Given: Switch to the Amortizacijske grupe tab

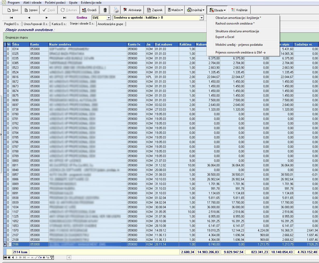Looking at the screenshot, I should coord(111,24).
